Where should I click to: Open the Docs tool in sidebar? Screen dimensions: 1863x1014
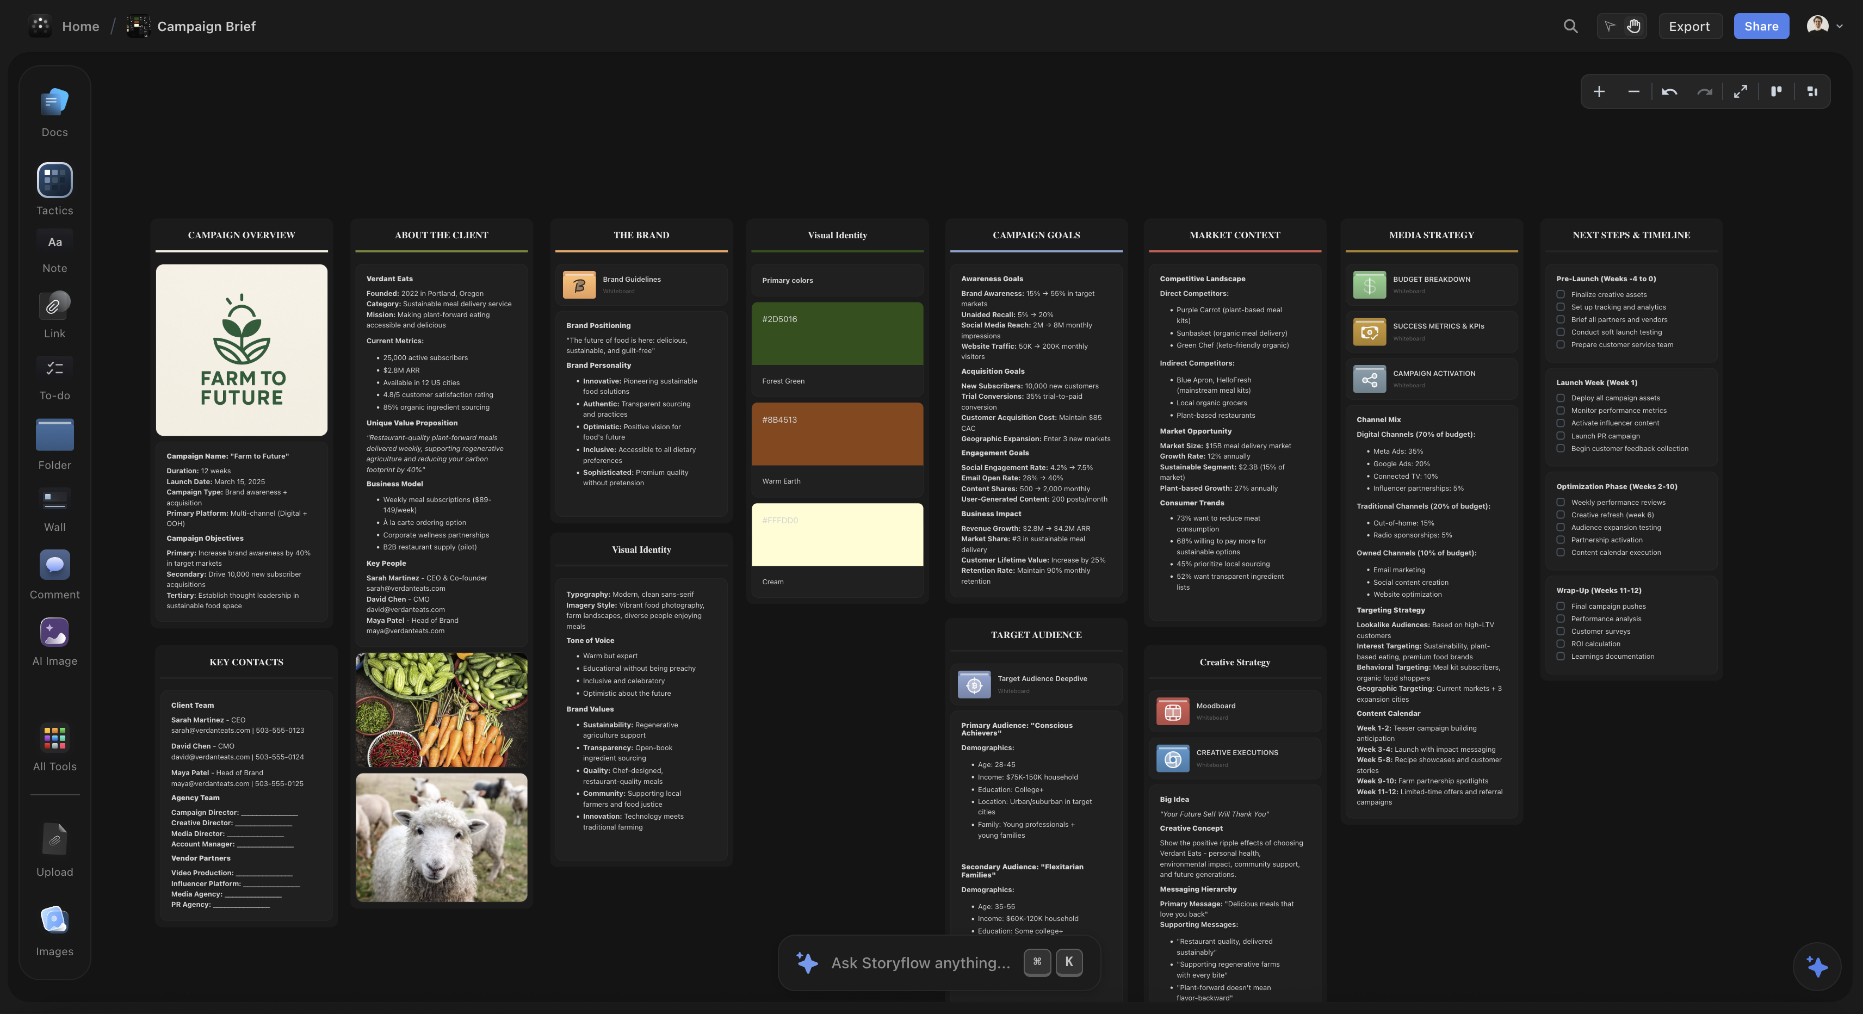point(54,103)
